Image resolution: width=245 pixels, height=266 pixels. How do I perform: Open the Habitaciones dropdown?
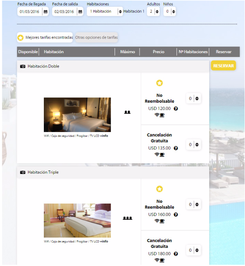coord(105,12)
